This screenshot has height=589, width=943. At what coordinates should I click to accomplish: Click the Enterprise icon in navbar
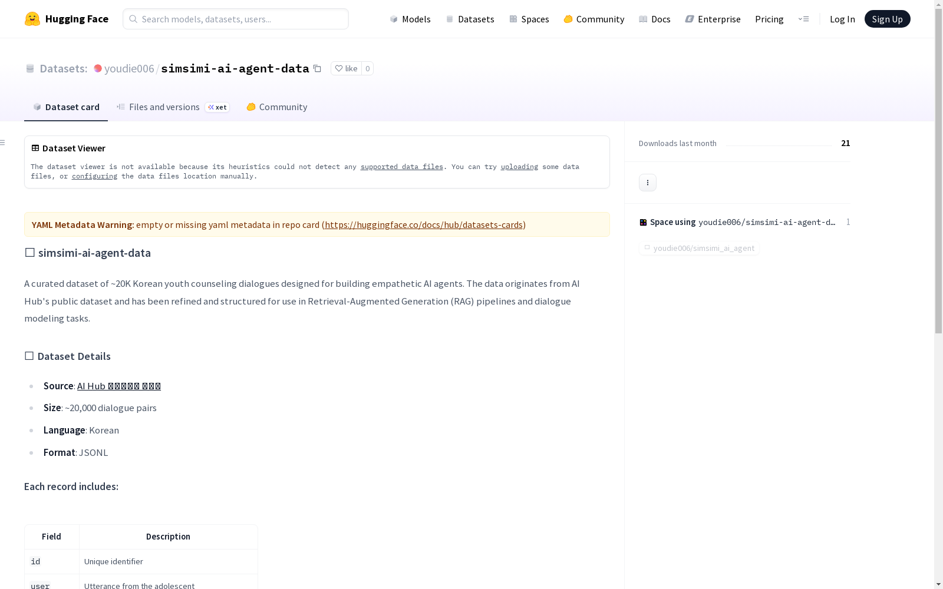pos(690,19)
